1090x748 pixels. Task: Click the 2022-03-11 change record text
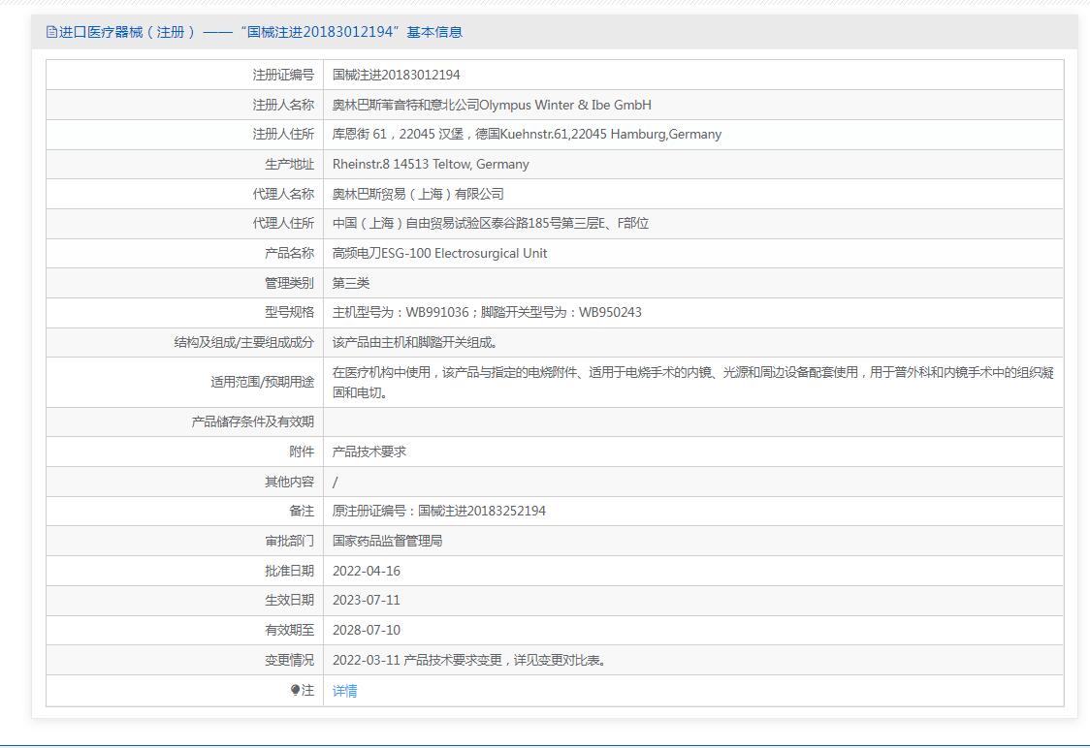[470, 660]
